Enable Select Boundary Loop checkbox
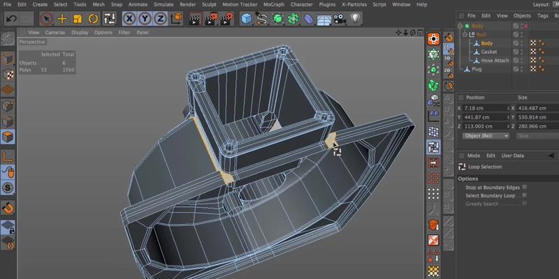 click(x=525, y=195)
